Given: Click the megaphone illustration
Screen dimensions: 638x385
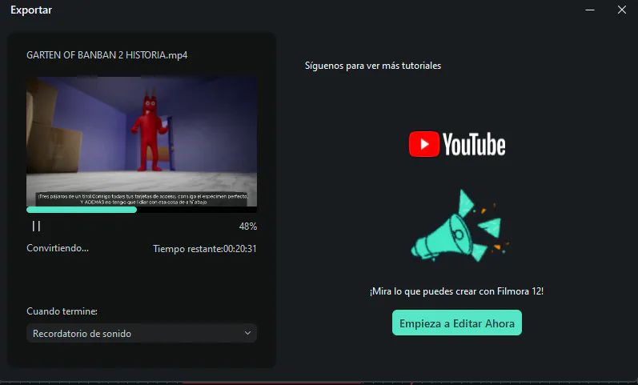Looking at the screenshot, I should 459,226.
